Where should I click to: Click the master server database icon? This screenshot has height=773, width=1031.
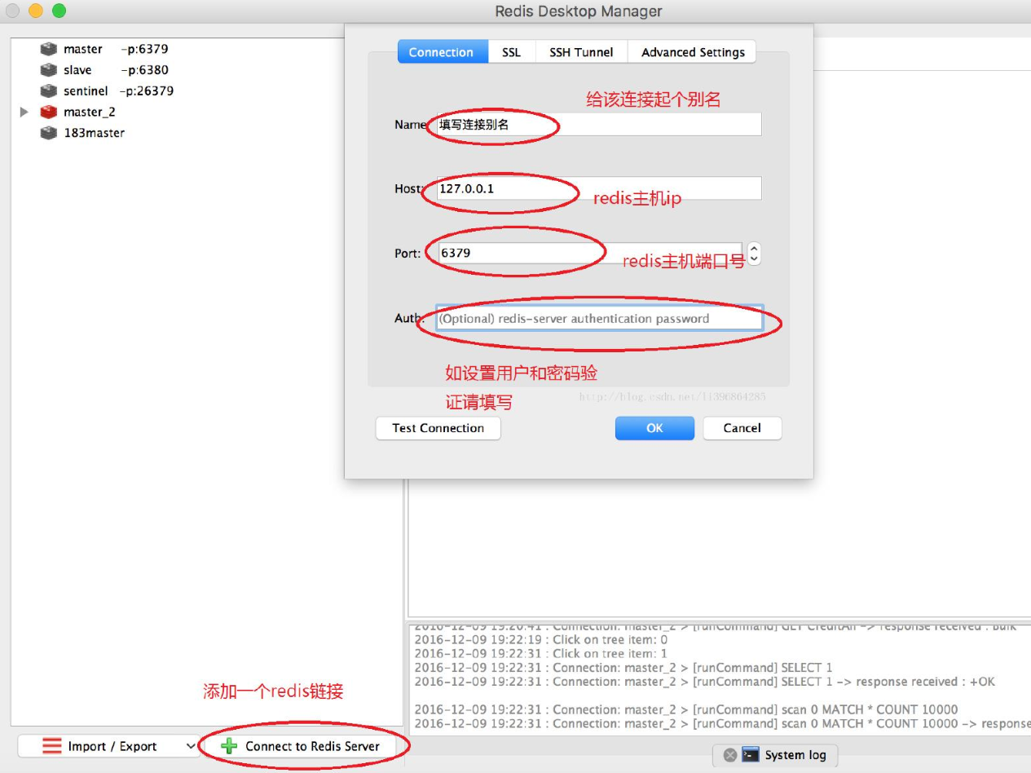pyautogui.click(x=49, y=49)
